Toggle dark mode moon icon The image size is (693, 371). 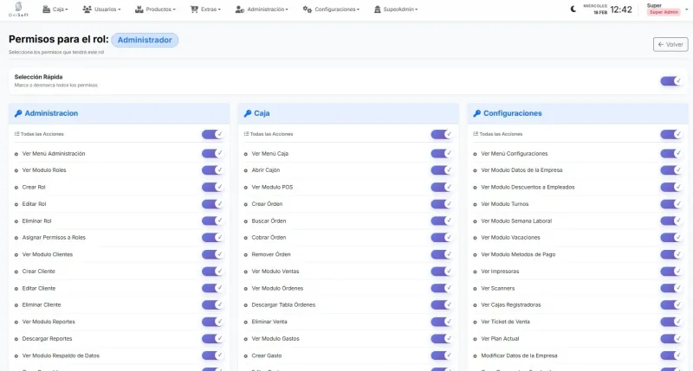tap(573, 10)
